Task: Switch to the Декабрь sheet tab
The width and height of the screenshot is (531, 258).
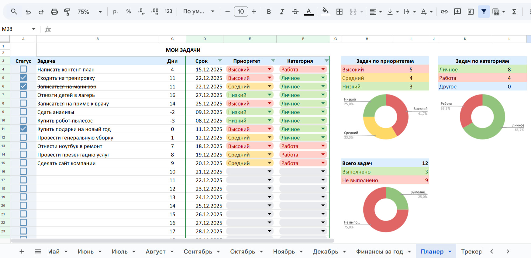Action: point(325,252)
